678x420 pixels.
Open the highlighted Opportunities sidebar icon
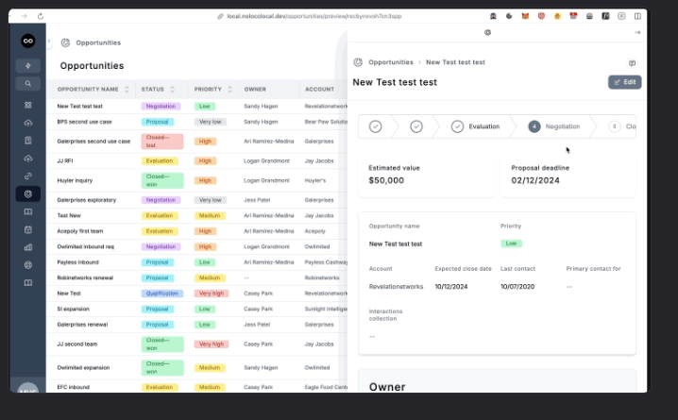click(27, 193)
